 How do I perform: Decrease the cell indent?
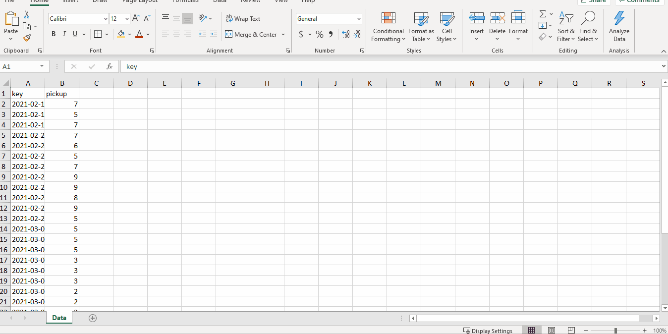click(x=203, y=34)
